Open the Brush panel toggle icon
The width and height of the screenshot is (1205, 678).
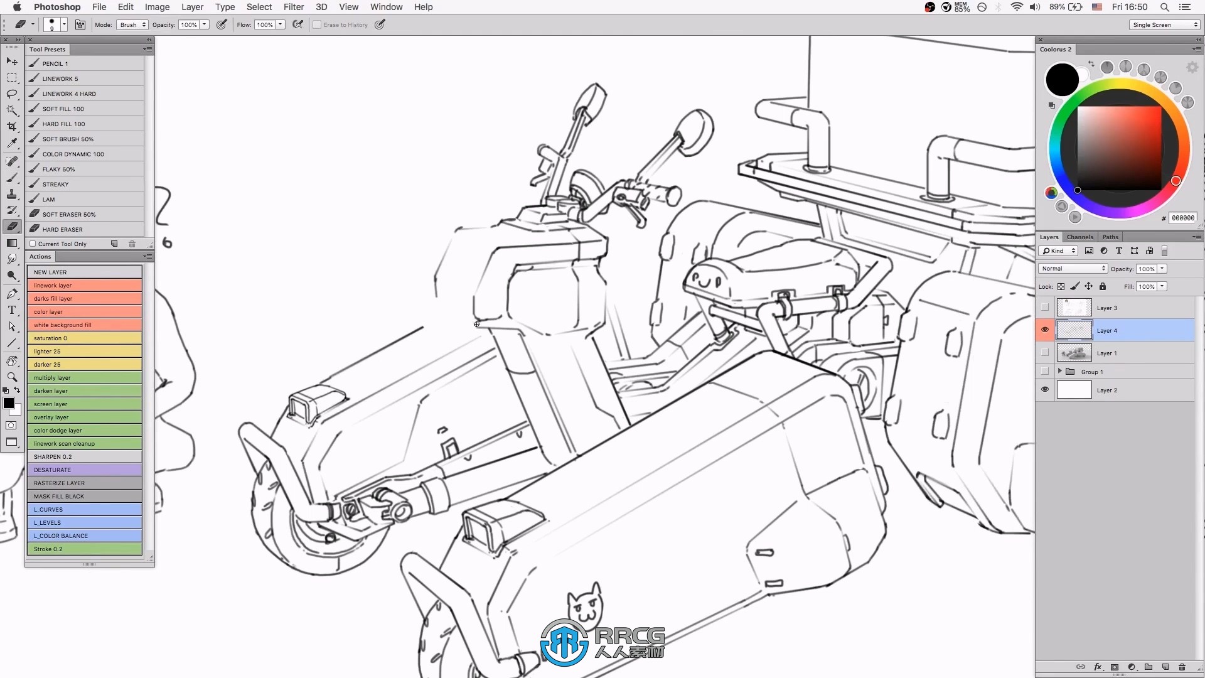[80, 24]
